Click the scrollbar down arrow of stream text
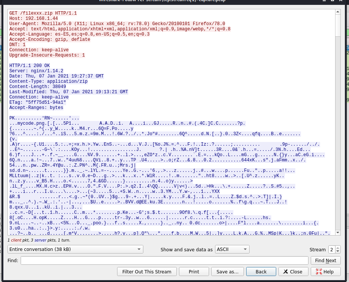Screen dimensions: 349x282 point(338,233)
